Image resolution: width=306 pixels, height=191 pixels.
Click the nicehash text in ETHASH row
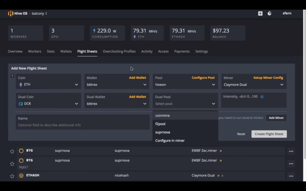tap(122, 175)
